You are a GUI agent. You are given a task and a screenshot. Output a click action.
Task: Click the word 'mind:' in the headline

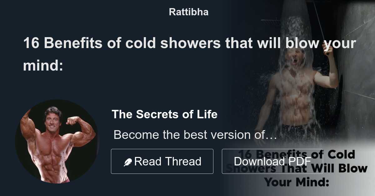coord(43,66)
